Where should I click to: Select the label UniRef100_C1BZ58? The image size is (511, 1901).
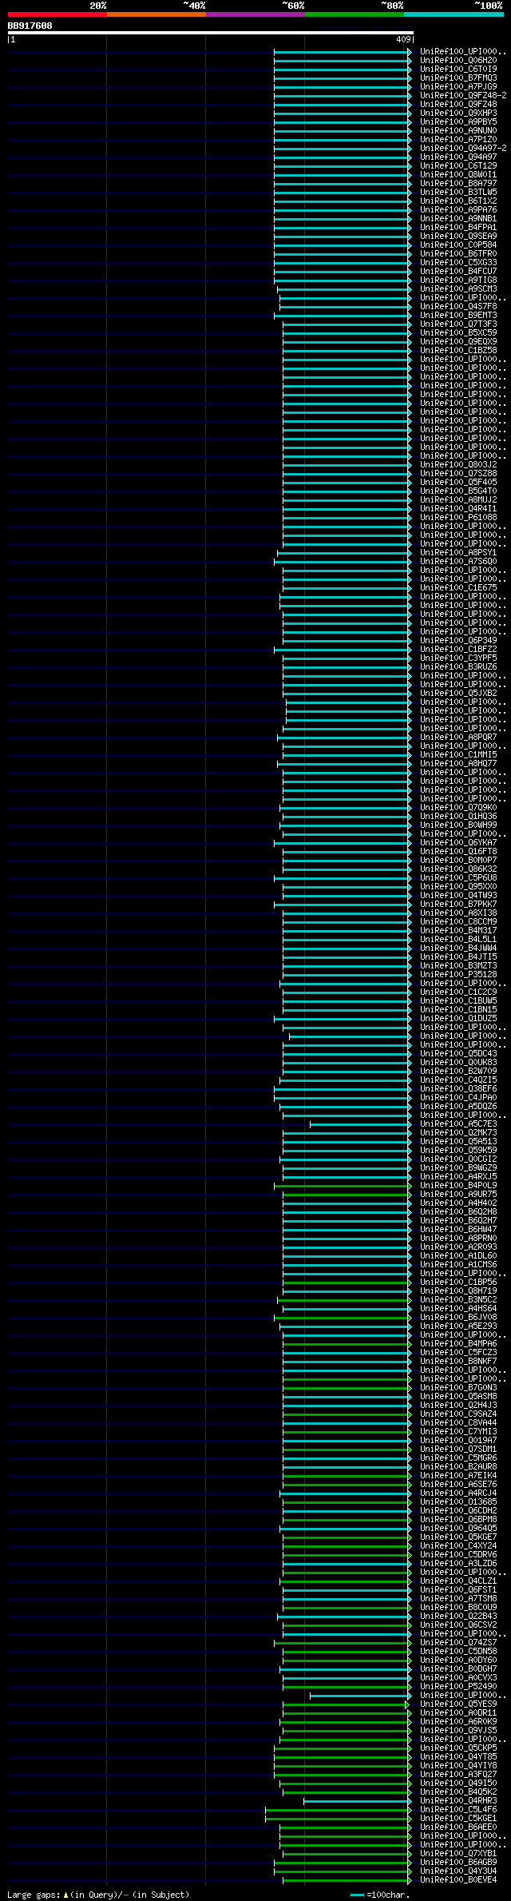[458, 350]
